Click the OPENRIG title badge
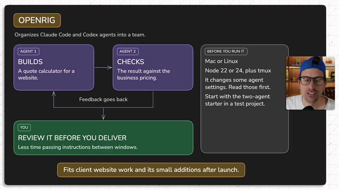The image size is (339, 190). point(37,20)
